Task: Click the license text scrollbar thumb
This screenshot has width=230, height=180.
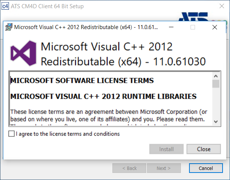Action: 215,83
